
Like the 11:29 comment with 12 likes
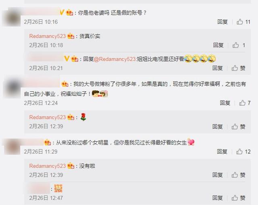coord(239,151)
